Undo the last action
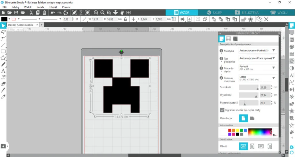 [x=53, y=13]
